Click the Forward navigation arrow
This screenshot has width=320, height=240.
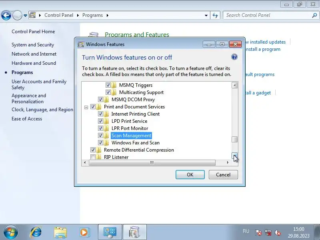17,15
